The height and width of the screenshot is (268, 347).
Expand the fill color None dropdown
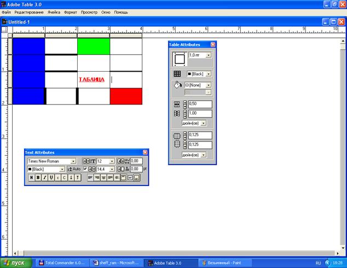(x=209, y=85)
